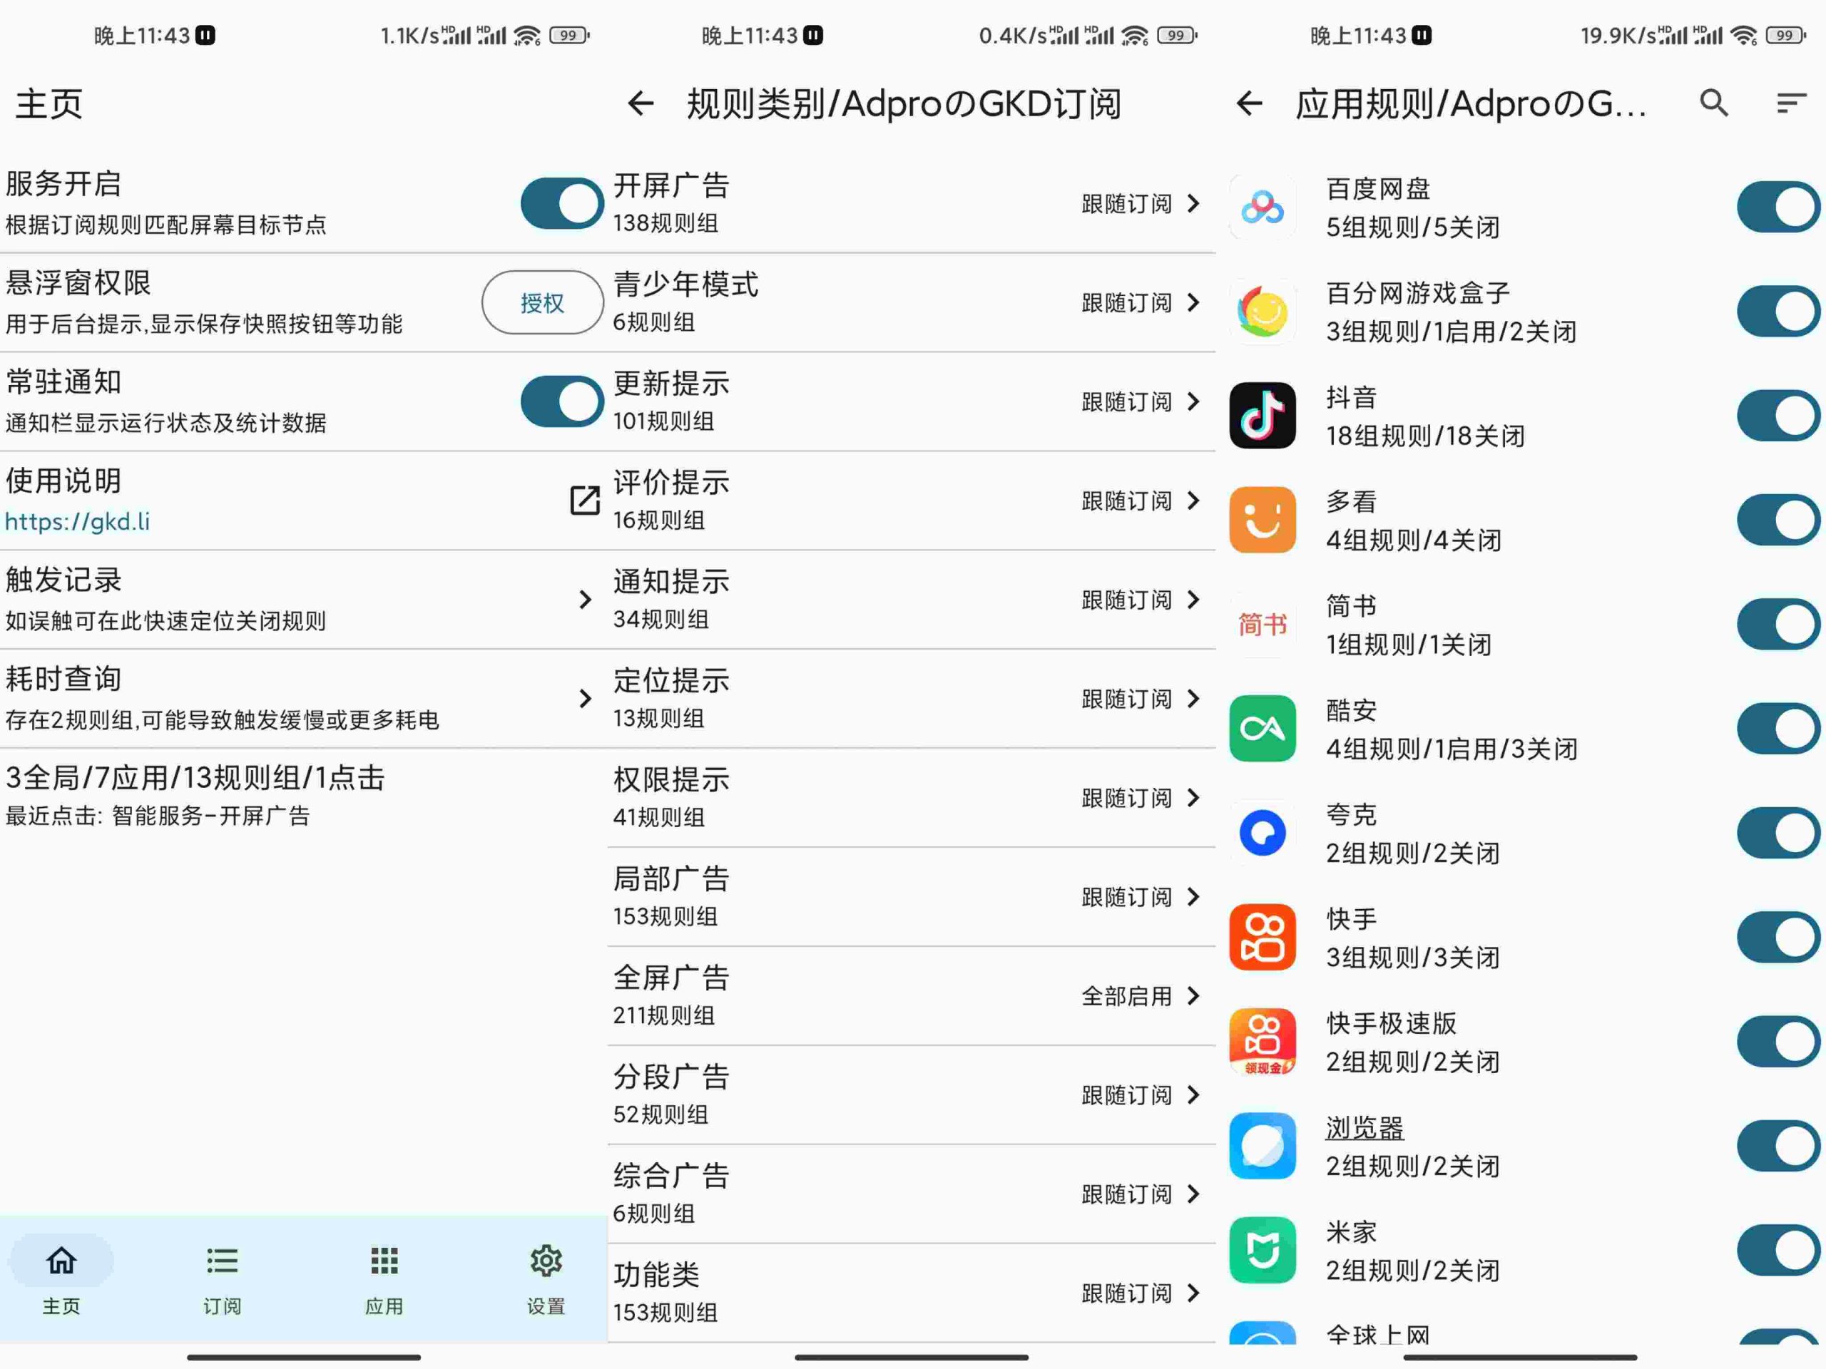Go back from the 应用规则 screen

pos(1249,103)
